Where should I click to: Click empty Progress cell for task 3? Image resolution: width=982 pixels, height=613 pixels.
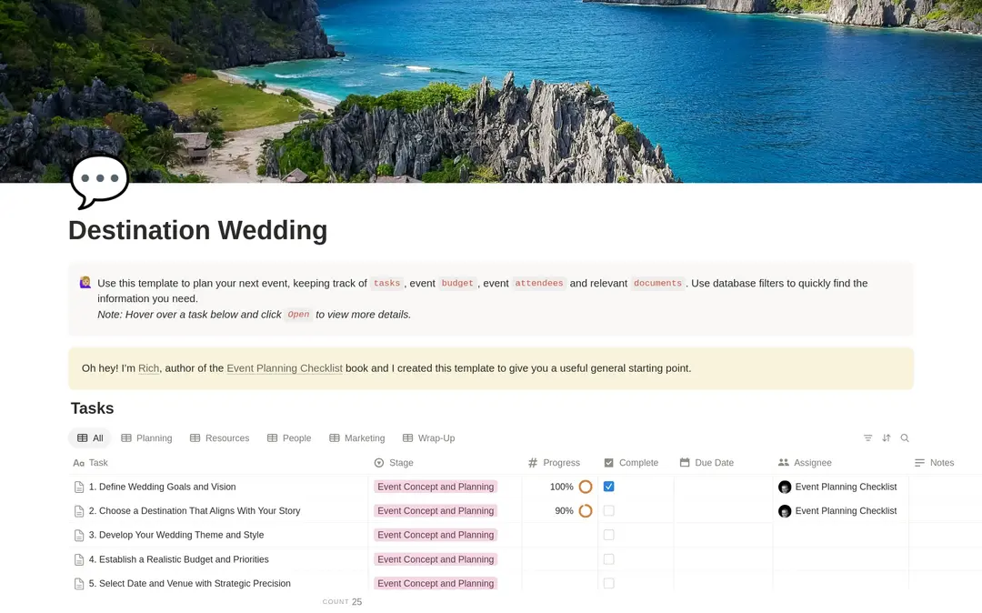pyautogui.click(x=560, y=535)
